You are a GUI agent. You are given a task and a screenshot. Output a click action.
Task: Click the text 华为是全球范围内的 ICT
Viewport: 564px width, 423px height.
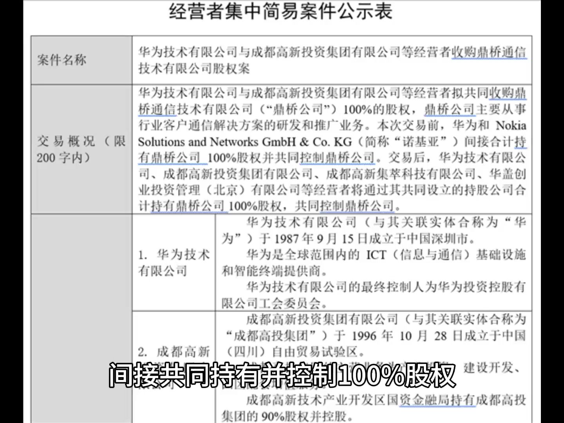(x=316, y=255)
